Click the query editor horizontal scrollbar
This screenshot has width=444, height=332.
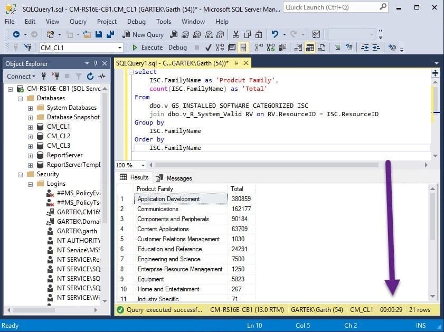(267, 165)
